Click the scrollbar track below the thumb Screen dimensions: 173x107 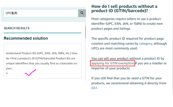(x=85, y=60)
